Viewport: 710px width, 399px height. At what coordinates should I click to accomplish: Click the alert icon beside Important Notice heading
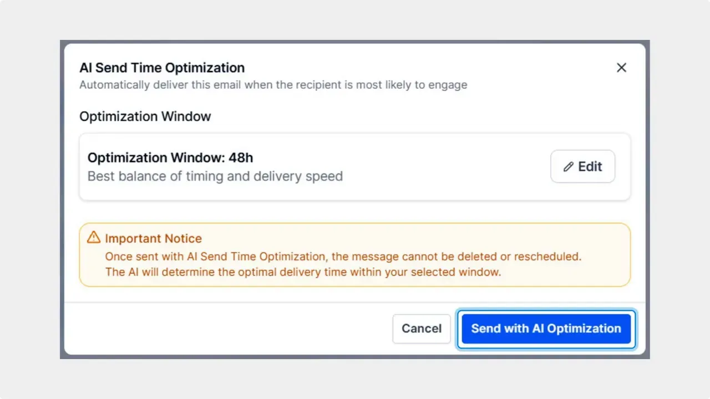click(x=93, y=237)
